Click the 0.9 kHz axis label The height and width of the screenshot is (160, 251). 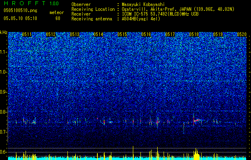[x=4, y=92]
